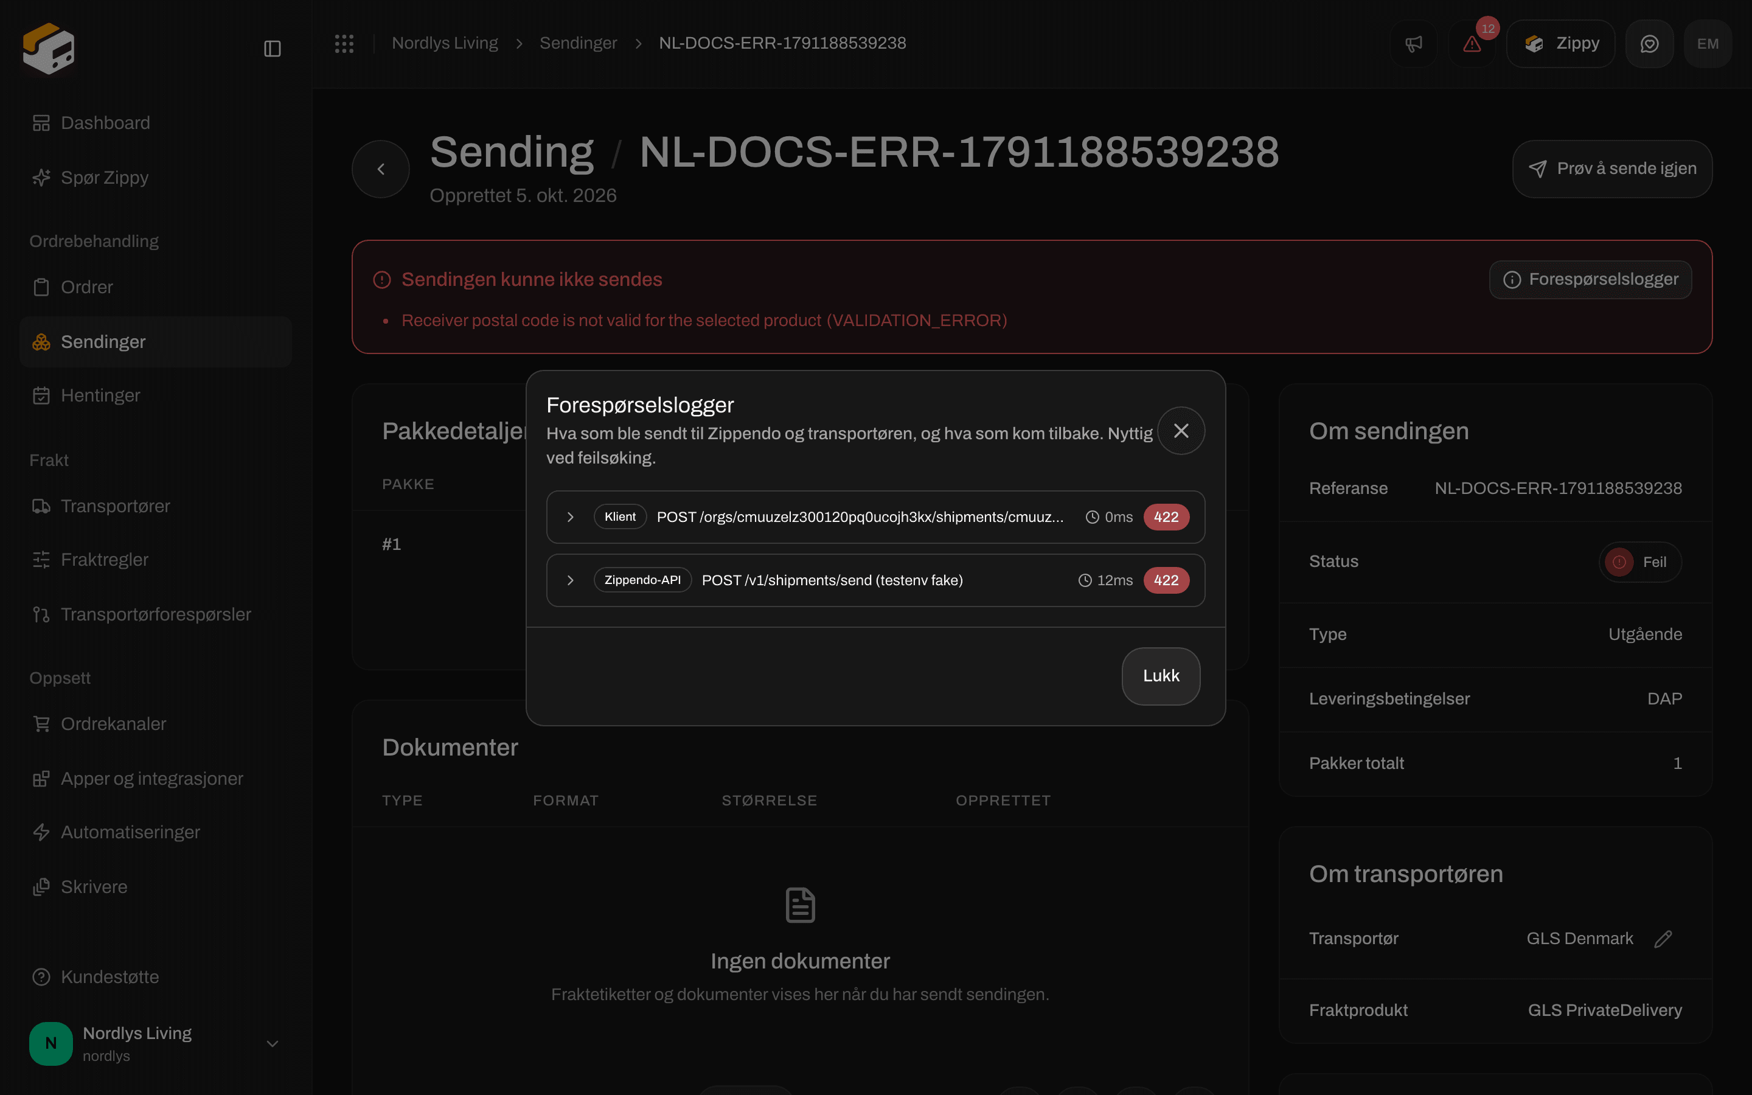Open Forespørselslogger button in error banner
The image size is (1752, 1095).
(1590, 280)
